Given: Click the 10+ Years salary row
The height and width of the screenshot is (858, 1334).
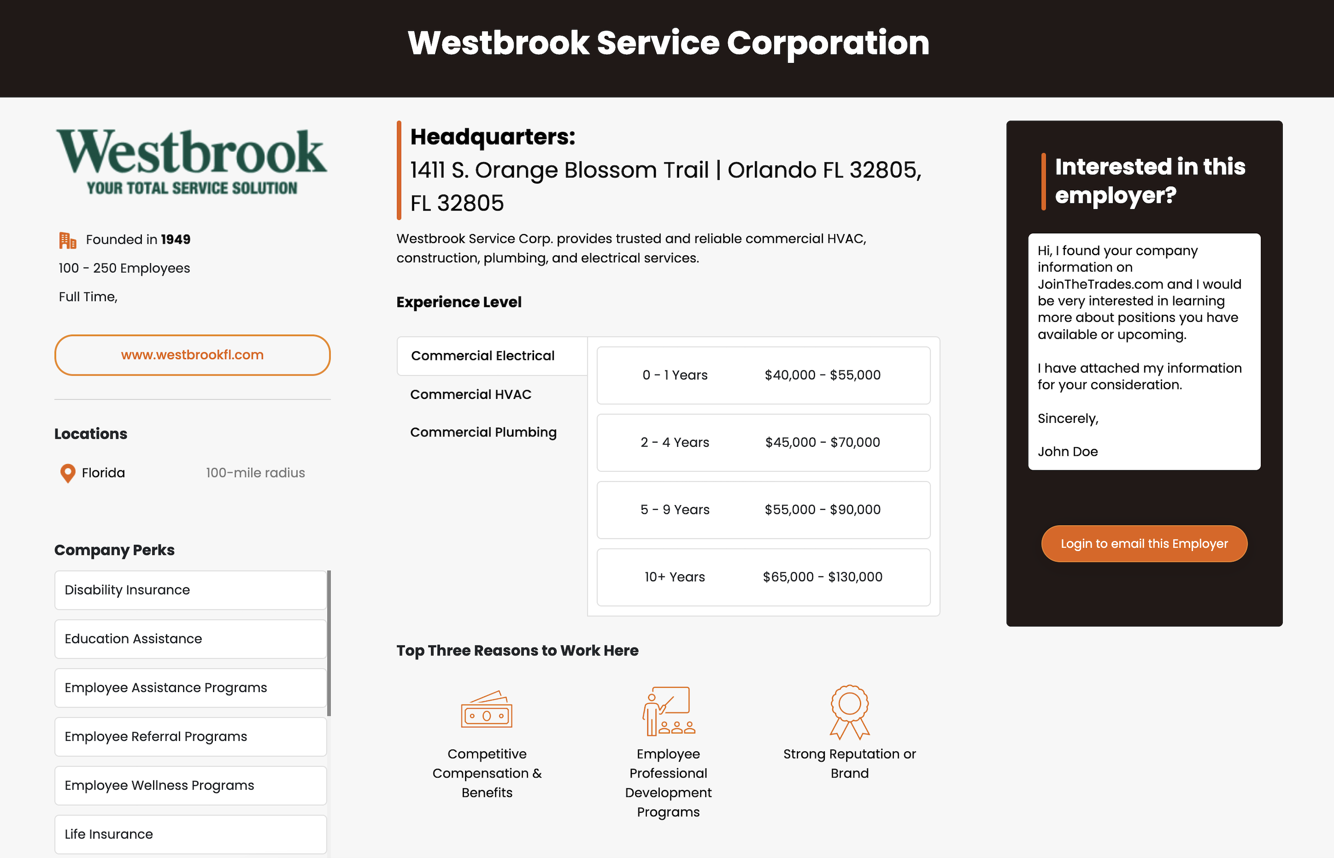Looking at the screenshot, I should 763,578.
